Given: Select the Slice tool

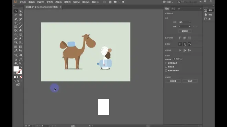Looking at the screenshot, I should tap(20, 59).
